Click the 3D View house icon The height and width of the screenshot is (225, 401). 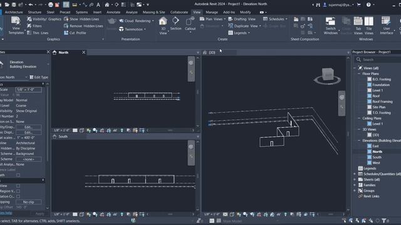pos(163,21)
